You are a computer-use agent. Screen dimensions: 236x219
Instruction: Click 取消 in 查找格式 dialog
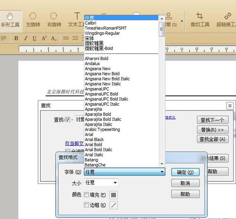(185, 183)
